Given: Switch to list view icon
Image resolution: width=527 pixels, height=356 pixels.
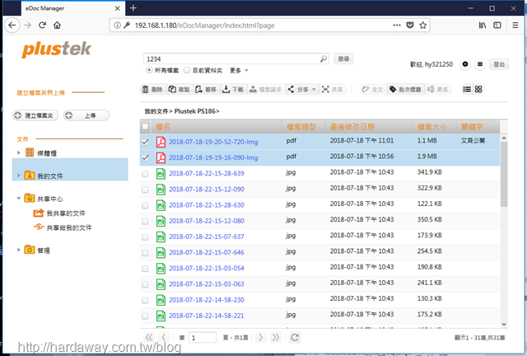Looking at the screenshot, I should (467, 89).
